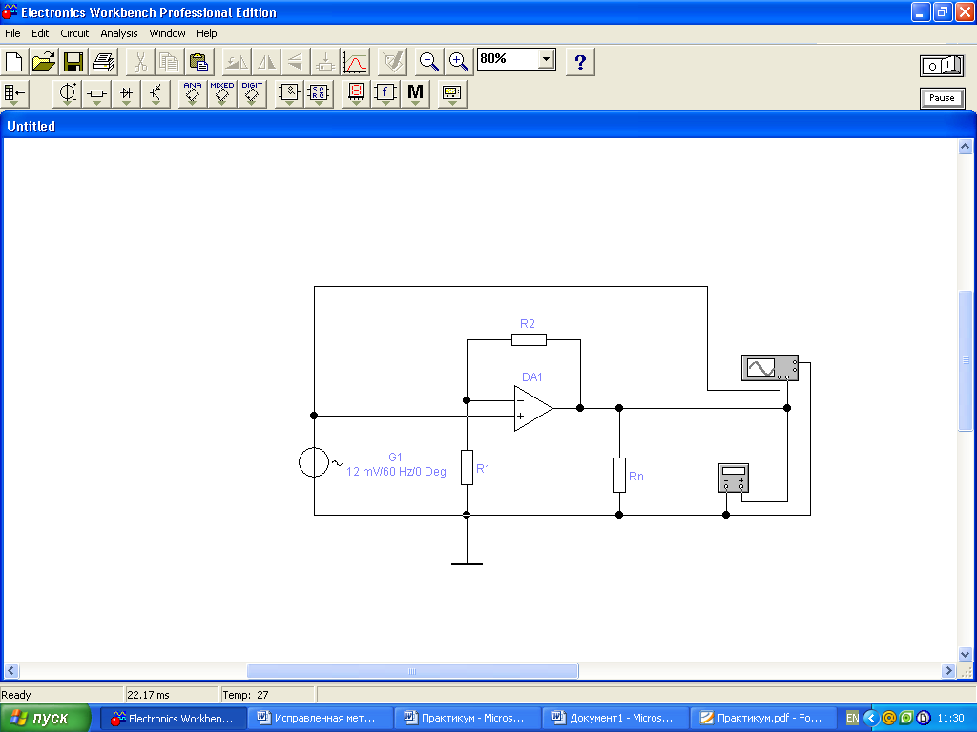Screen dimensions: 977x732
Task: Click the Zoom Out magnifier
Action: (429, 62)
